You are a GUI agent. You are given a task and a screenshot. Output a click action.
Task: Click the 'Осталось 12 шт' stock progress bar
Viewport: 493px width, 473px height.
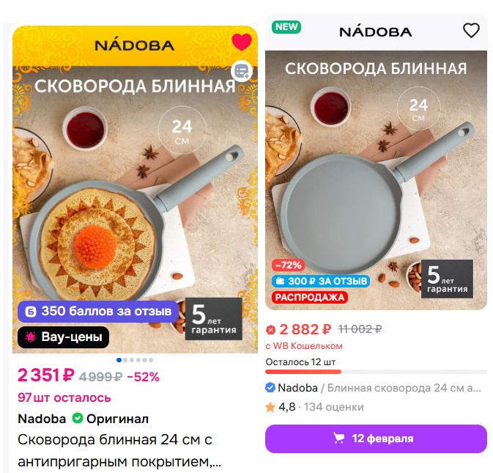(x=376, y=372)
